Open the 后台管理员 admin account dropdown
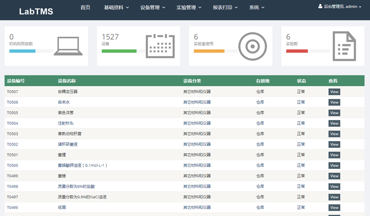The image size is (370, 216). click(340, 7)
